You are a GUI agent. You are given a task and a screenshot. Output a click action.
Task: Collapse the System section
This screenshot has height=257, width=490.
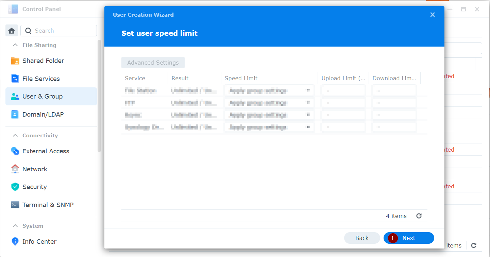point(15,226)
